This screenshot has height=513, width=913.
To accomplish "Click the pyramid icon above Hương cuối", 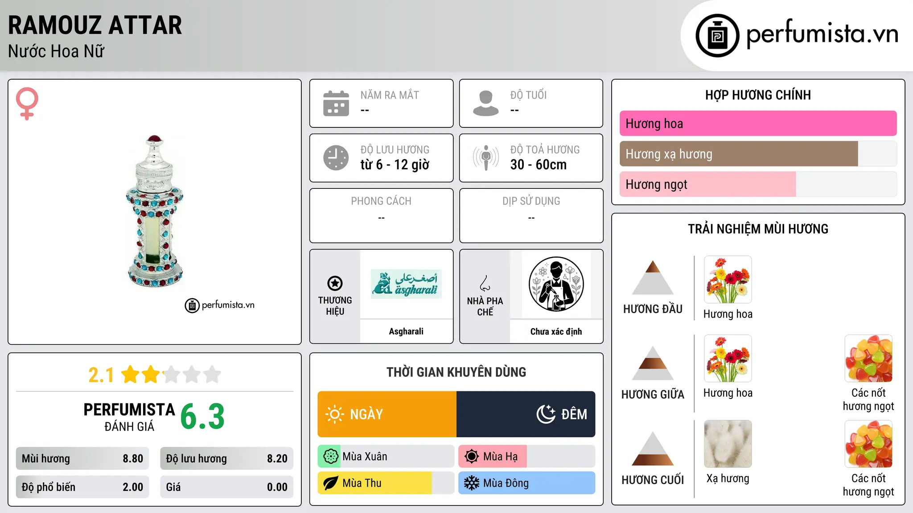I will 653,448.
